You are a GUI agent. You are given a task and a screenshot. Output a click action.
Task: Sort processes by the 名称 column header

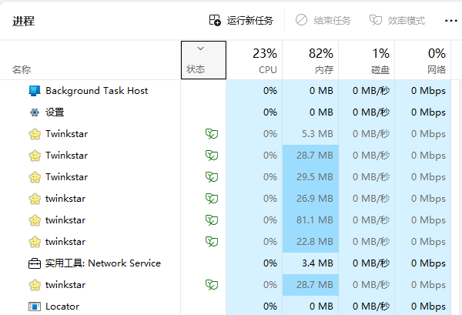(22, 69)
